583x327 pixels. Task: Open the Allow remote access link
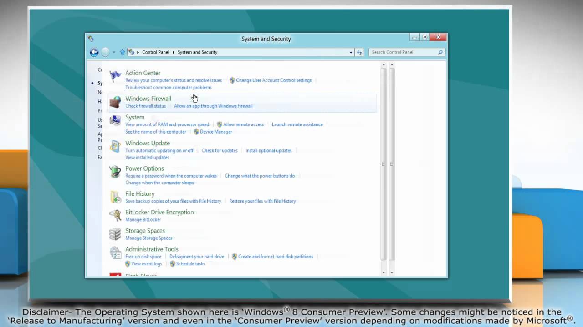coord(243,124)
